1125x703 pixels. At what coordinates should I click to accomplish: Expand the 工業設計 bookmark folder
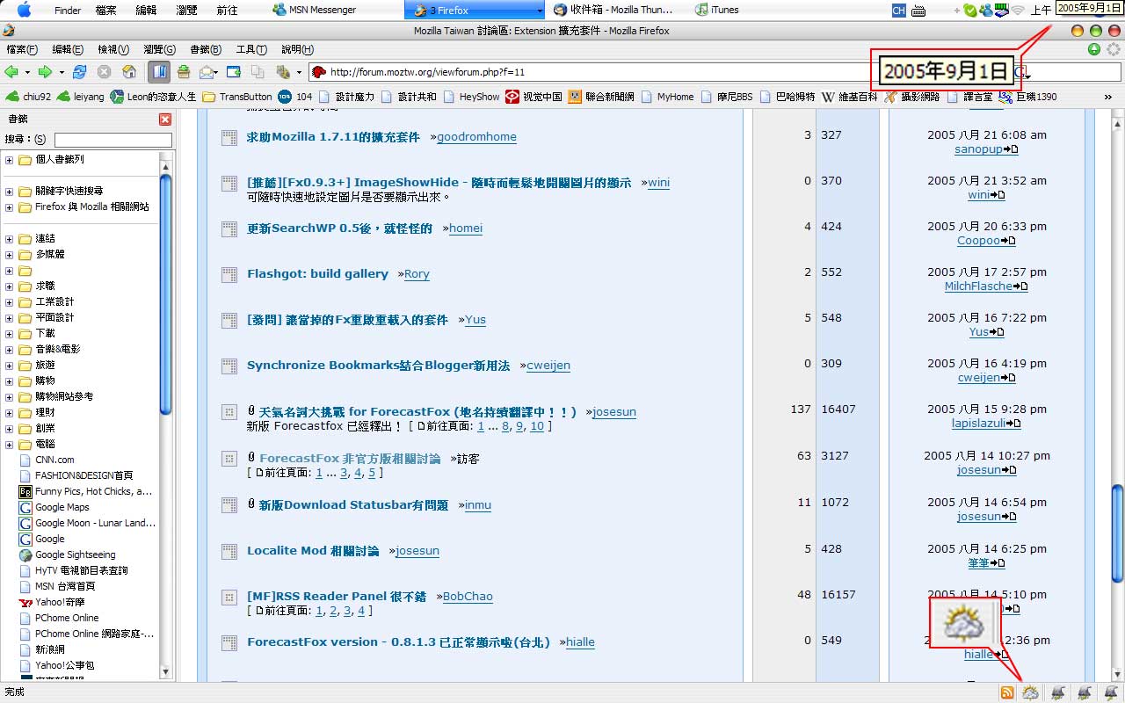tap(9, 302)
